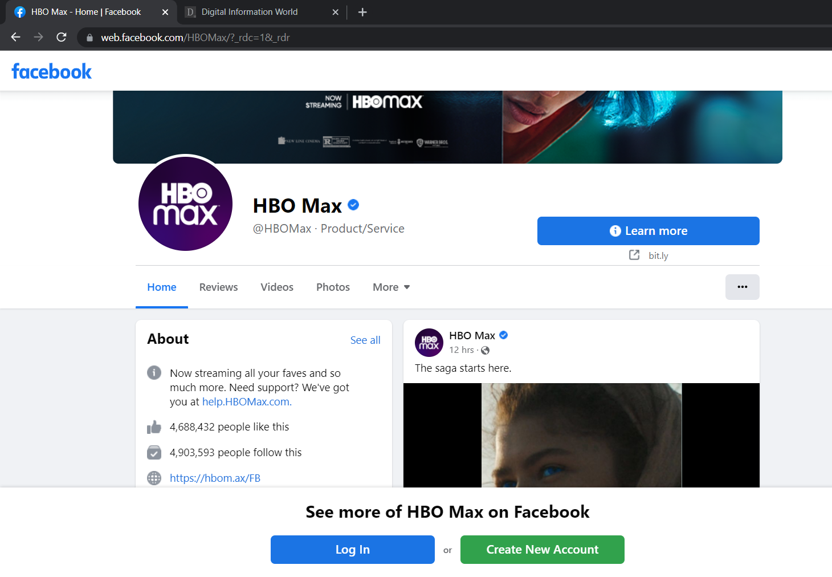Viewport: 832px width, 577px height.
Task: Click See all in About section
Action: click(365, 340)
